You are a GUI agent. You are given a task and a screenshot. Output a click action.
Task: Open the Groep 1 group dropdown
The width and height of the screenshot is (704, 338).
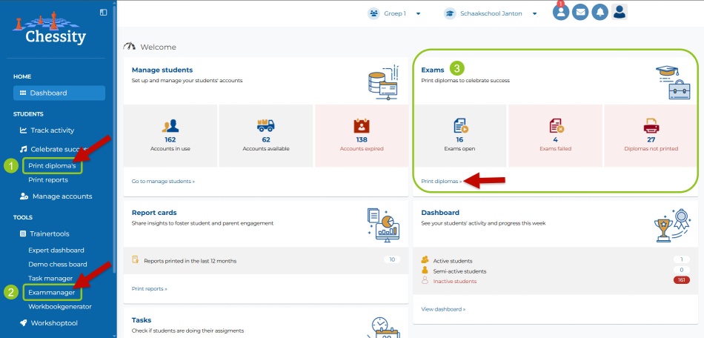tap(395, 13)
